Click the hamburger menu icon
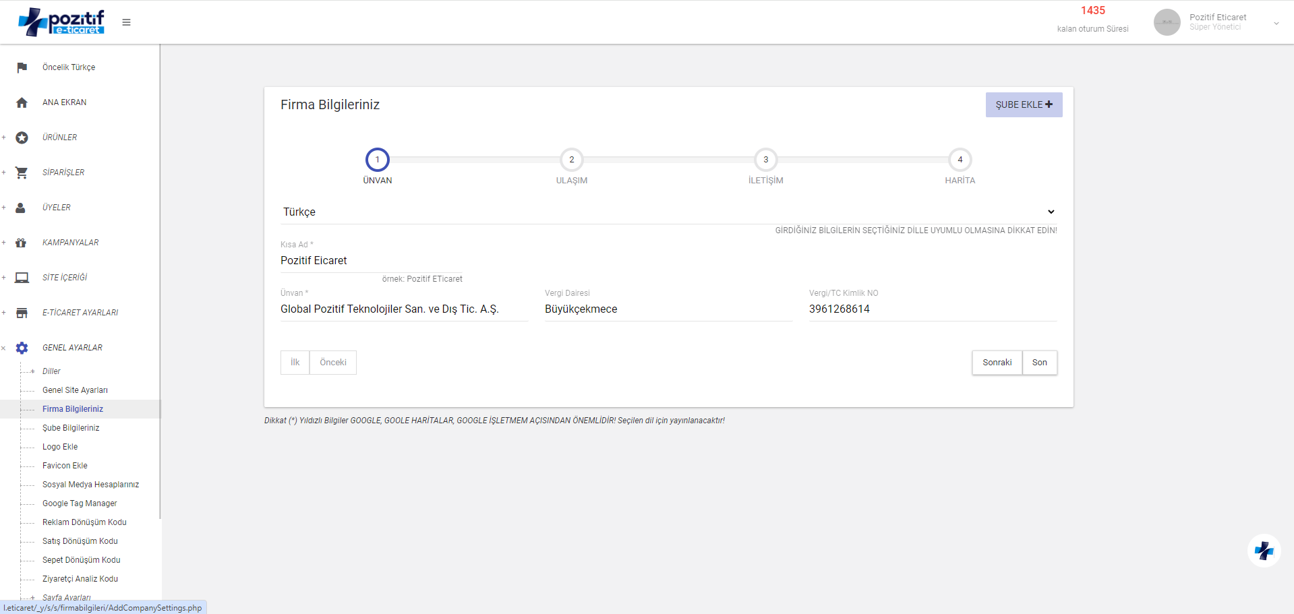The width and height of the screenshot is (1294, 614). [126, 22]
